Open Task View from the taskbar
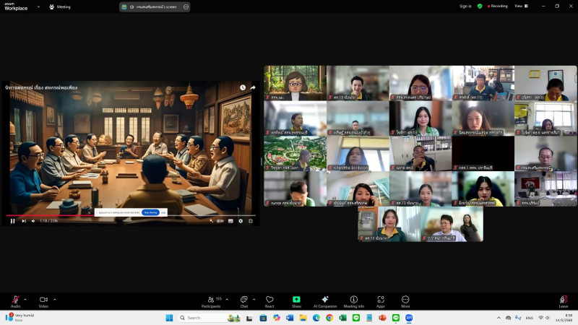The image size is (578, 325). [x=249, y=318]
